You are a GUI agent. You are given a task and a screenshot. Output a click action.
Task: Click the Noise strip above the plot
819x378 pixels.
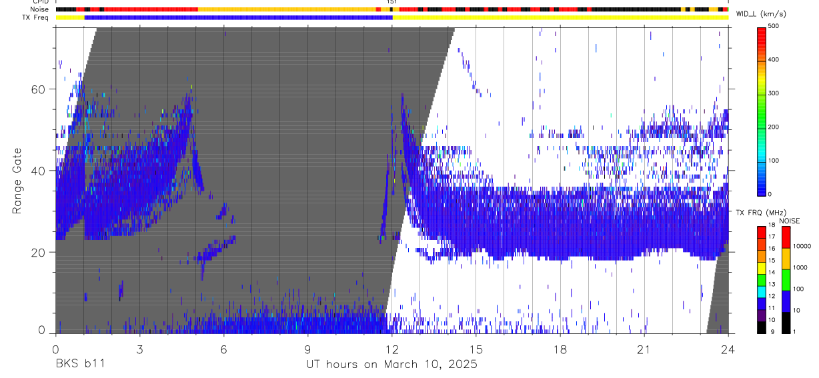391,9
